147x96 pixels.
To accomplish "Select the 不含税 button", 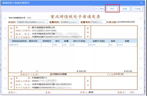I will click(x=137, y=9).
